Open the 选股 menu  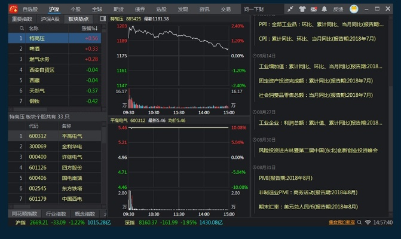(x=161, y=10)
